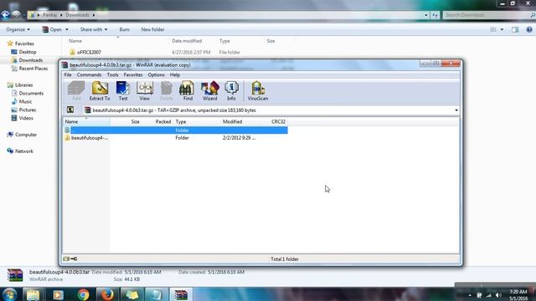Click the taskbar clock
Image resolution: width=536 pixels, height=301 pixels.
pos(518,295)
